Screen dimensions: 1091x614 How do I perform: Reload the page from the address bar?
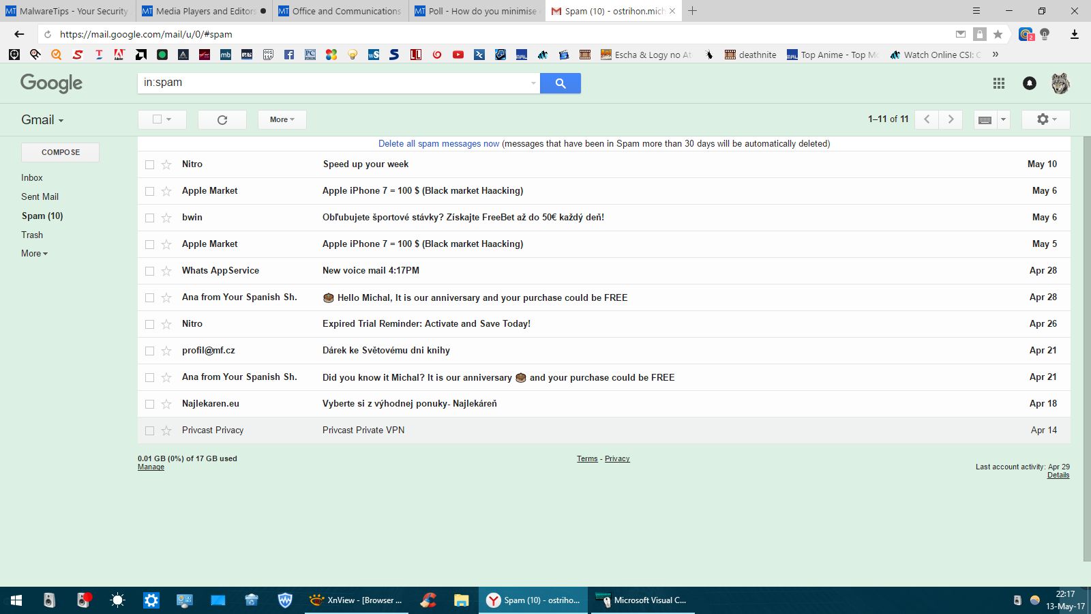coord(48,34)
